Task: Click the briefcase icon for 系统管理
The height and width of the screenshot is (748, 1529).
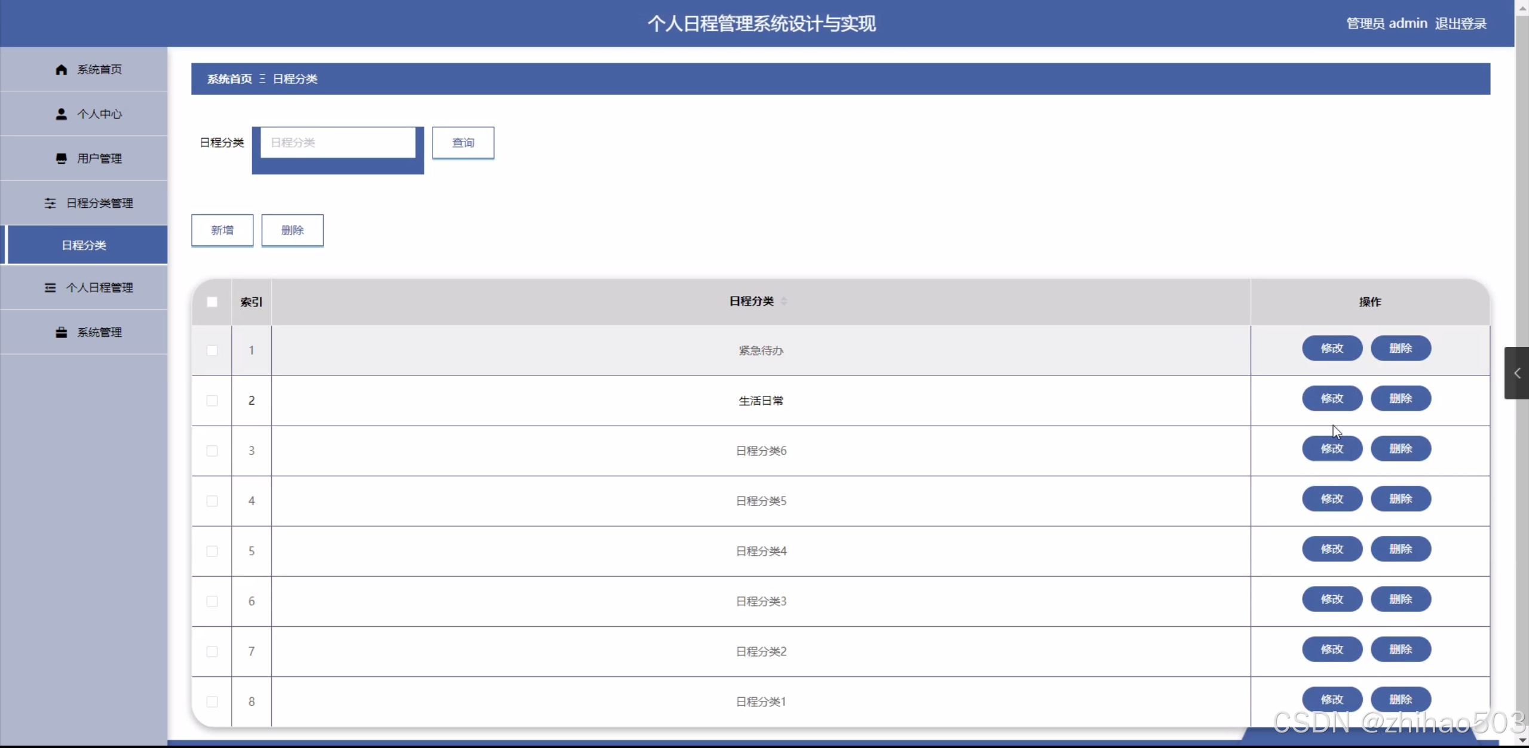Action: click(61, 333)
